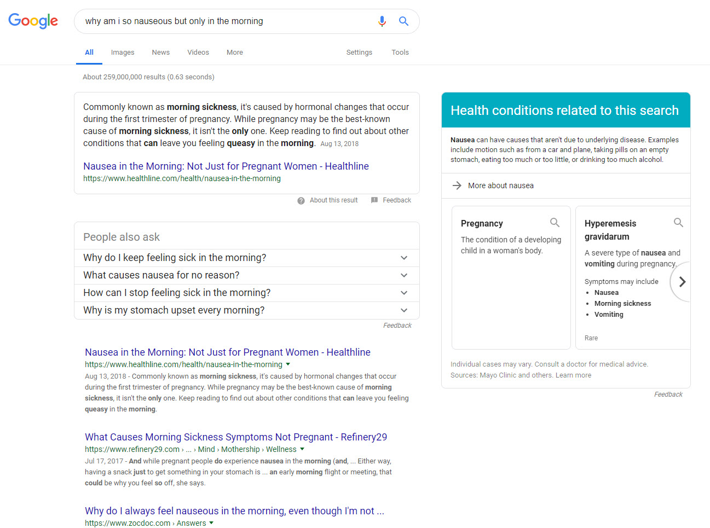Viewport: 710px width, 528px height.
Task: Click the Google logo
Action: click(33, 21)
